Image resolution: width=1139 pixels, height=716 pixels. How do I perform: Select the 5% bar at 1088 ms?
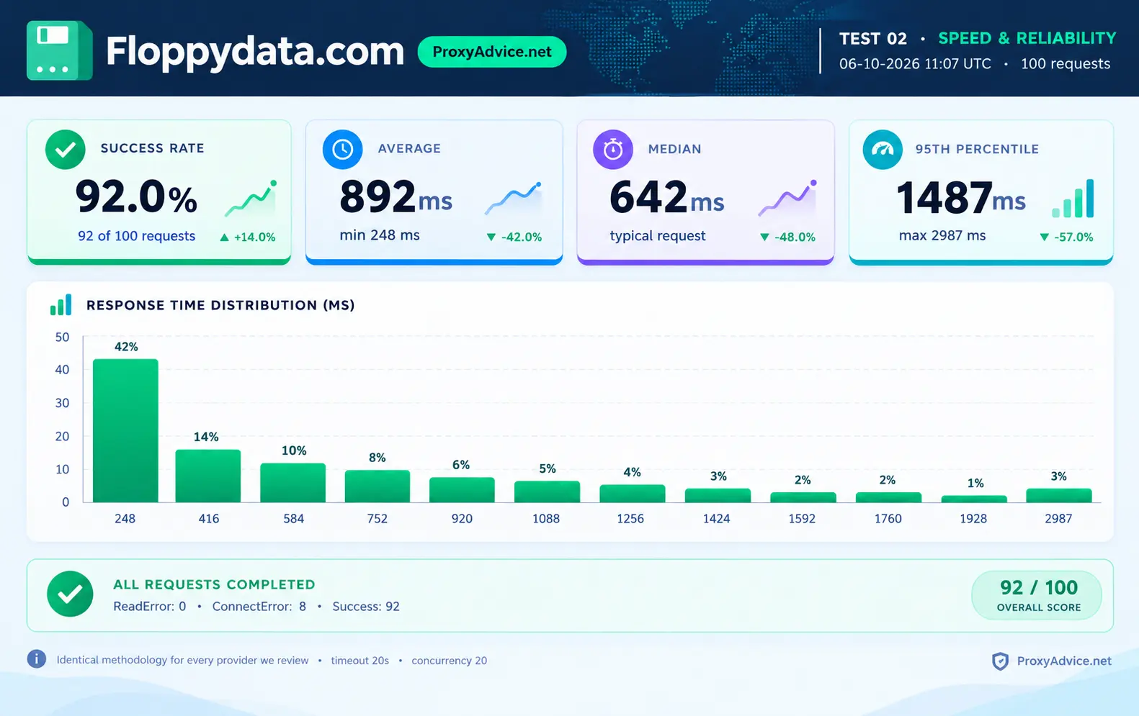(x=547, y=491)
